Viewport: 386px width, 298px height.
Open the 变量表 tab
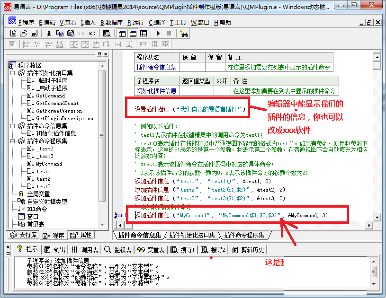pyautogui.click(x=151, y=250)
